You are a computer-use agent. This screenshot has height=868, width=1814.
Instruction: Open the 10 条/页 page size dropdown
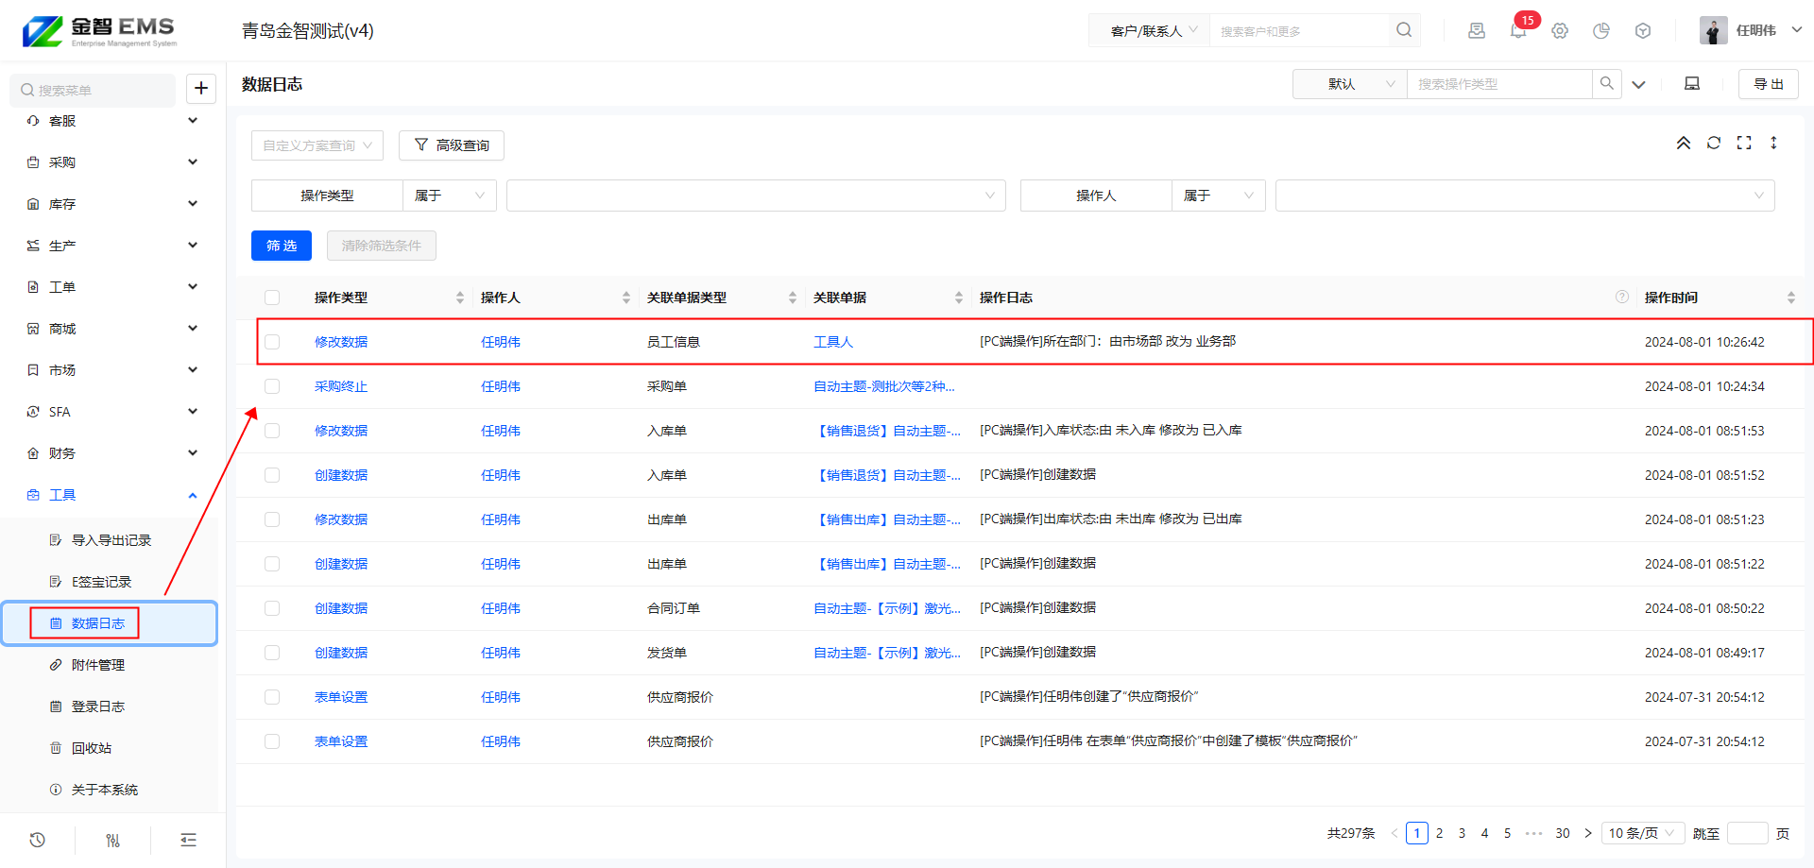tap(1642, 833)
